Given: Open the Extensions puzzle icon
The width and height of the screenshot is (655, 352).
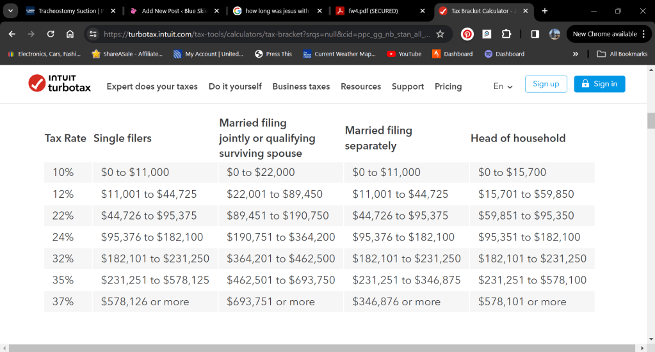Looking at the screenshot, I should 506,34.
